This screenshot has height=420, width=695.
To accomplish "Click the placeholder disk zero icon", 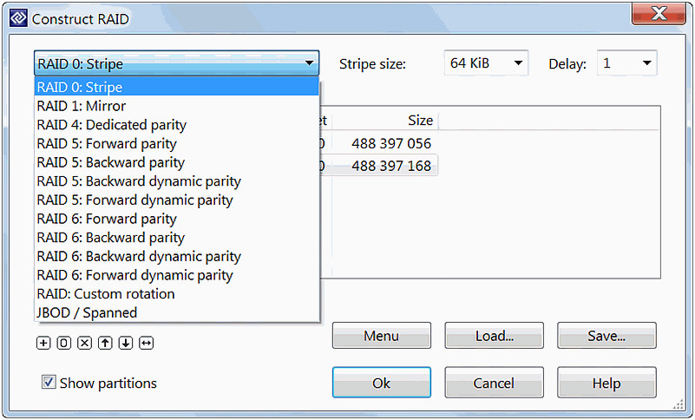I will coord(64,343).
